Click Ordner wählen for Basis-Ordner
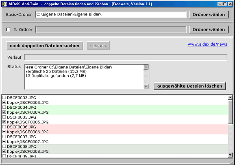This screenshot has height=165, width=235. click(209, 15)
